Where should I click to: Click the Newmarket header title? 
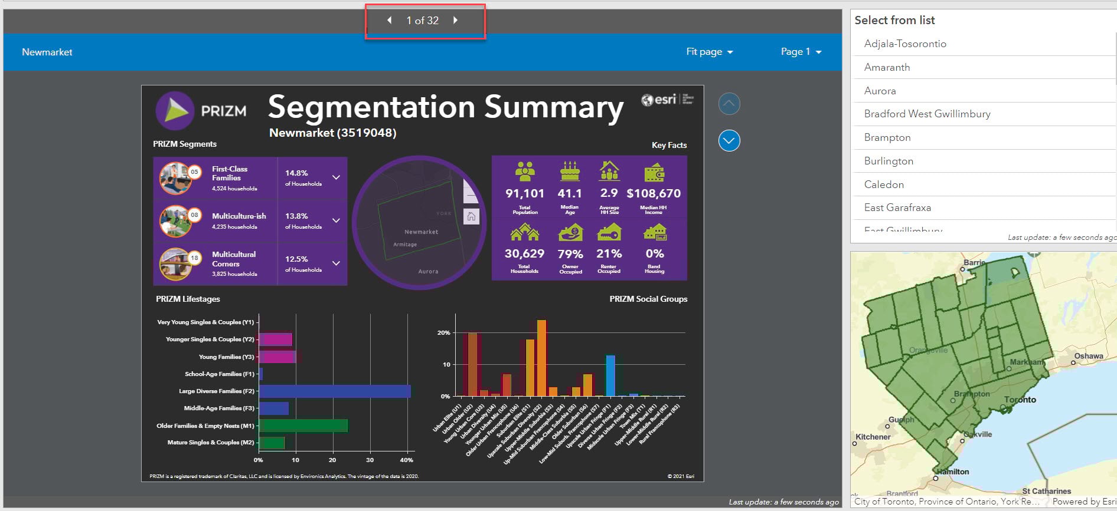[x=47, y=52]
